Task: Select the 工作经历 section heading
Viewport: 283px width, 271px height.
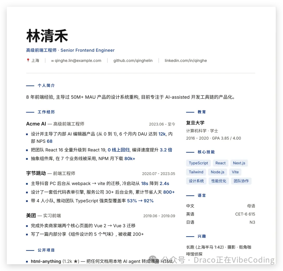Action: [x=46, y=112]
